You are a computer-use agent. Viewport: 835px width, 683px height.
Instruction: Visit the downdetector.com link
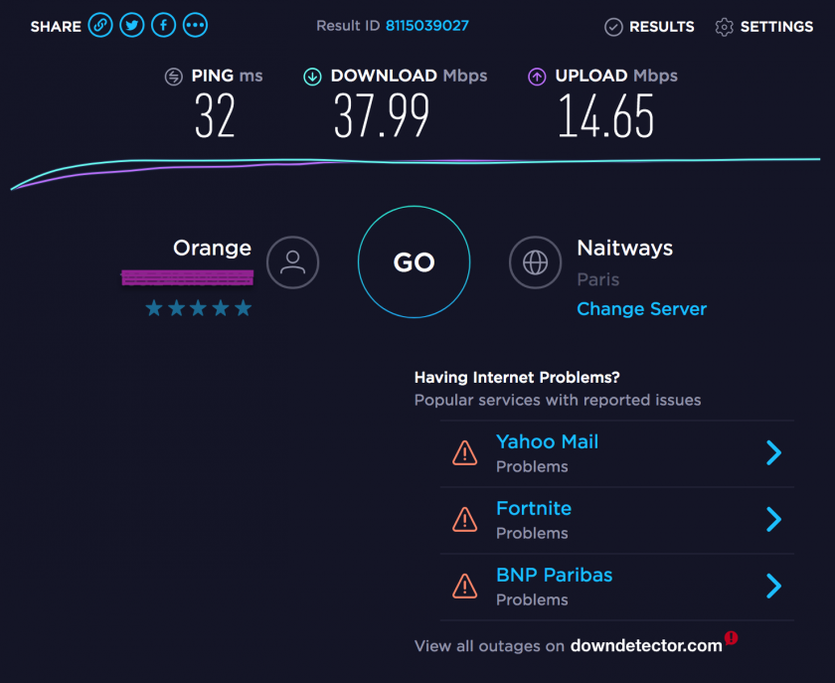646,646
